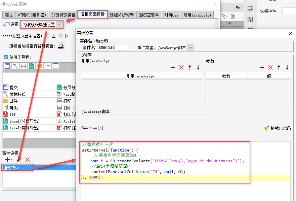
Task: Close the 模板Web属性 dialog
Action: click(x=215, y=4)
